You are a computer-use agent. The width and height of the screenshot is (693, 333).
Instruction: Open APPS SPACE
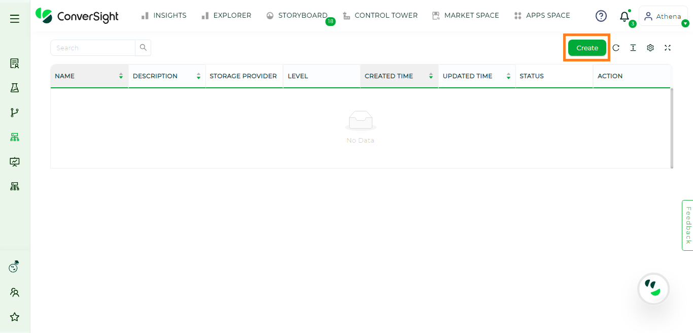(x=542, y=16)
